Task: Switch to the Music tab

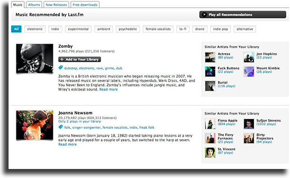Action: pyautogui.click(x=18, y=5)
